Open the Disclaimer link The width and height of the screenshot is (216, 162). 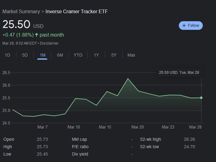49,43
